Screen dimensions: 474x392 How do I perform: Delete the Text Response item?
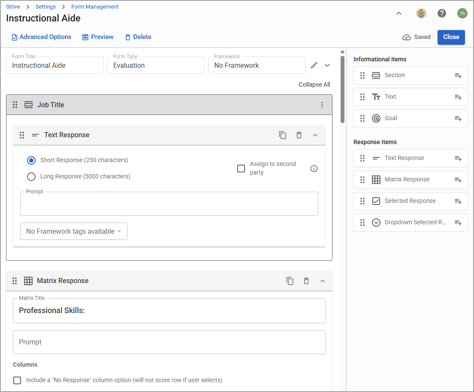[x=299, y=135]
